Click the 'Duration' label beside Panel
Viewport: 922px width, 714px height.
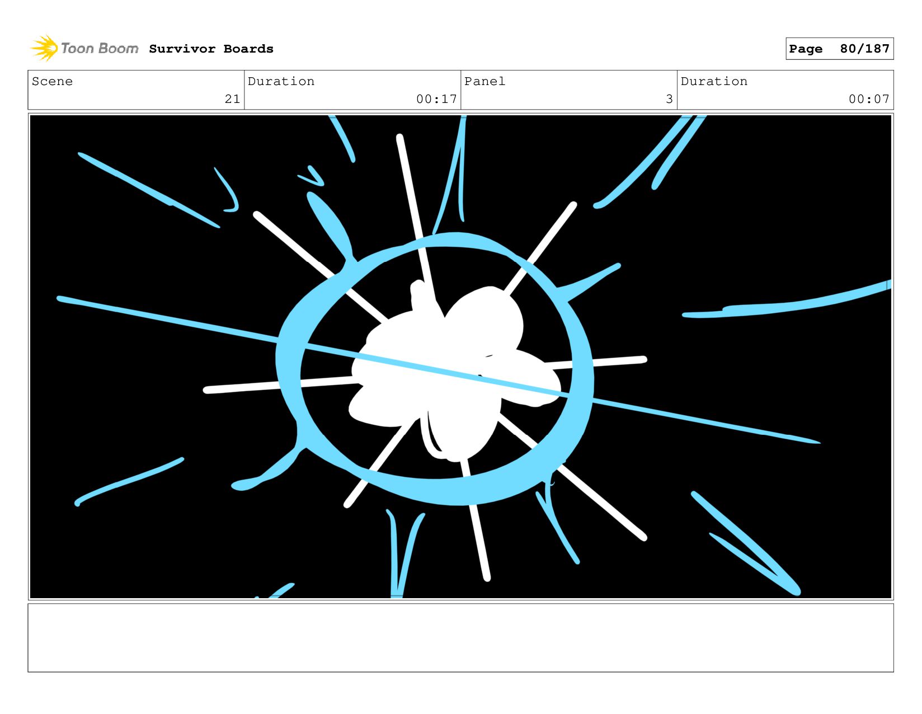coord(714,81)
